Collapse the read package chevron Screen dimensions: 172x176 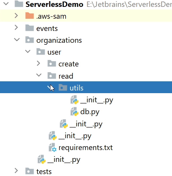(x=39, y=75)
